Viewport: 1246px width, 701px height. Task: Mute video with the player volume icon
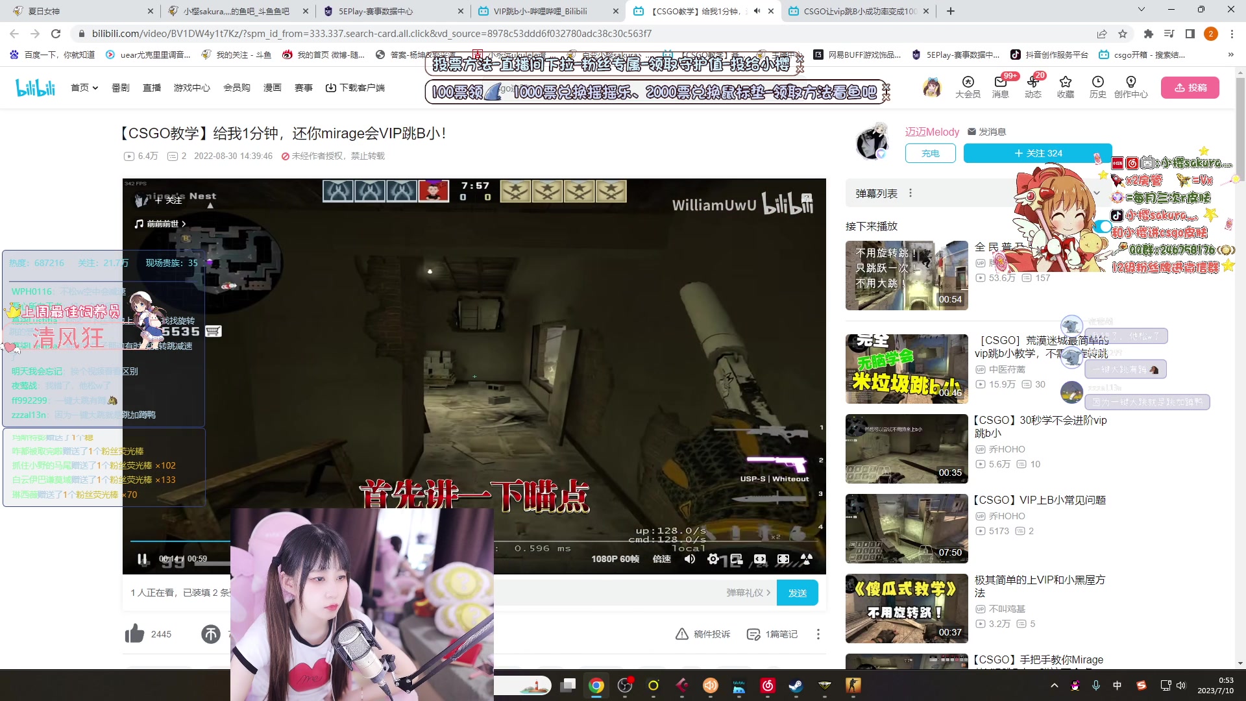click(x=690, y=559)
